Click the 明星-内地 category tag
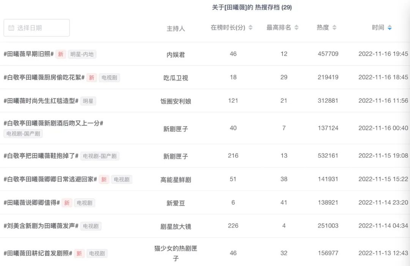The image size is (410, 266). [82, 55]
